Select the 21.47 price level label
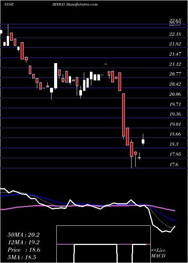188x263 pixels. pos(175,54)
